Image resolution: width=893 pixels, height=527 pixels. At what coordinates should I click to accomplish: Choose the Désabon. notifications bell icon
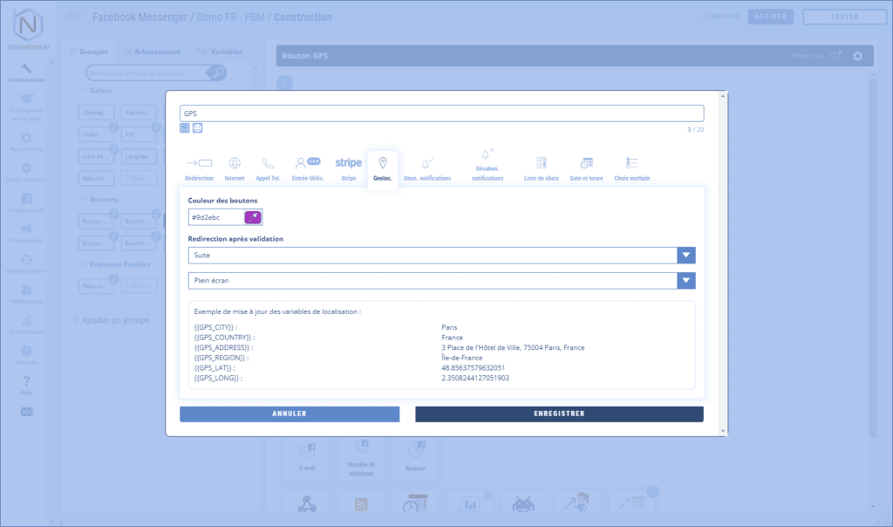487,163
